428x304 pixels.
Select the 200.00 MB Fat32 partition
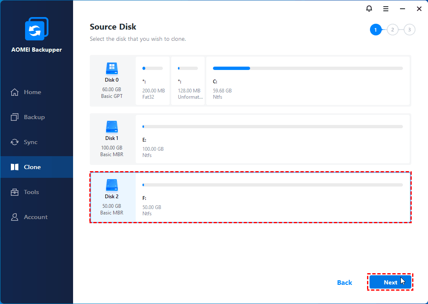point(152,80)
